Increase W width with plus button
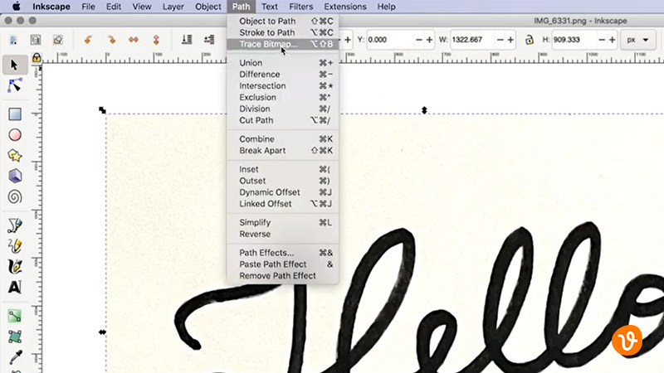Image resolution: width=664 pixels, height=373 pixels. [x=510, y=40]
